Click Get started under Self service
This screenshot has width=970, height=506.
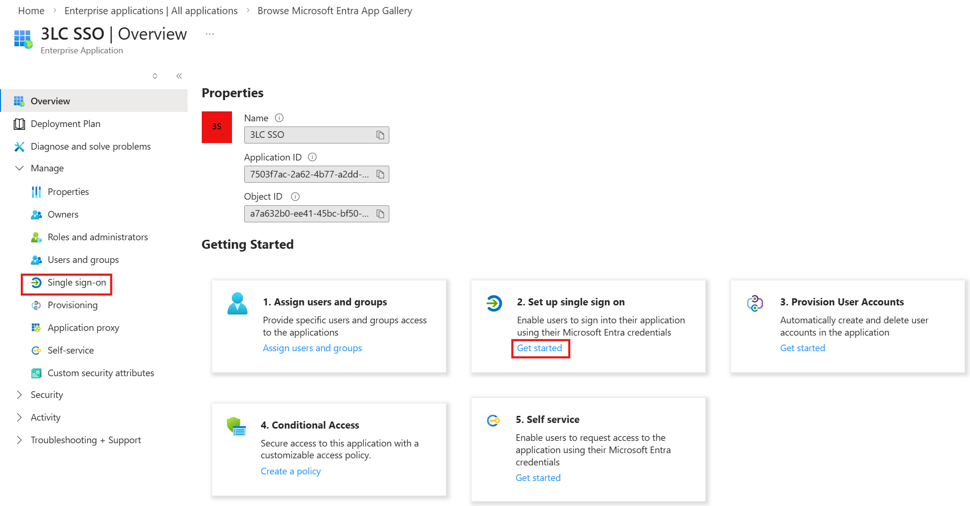click(x=538, y=478)
